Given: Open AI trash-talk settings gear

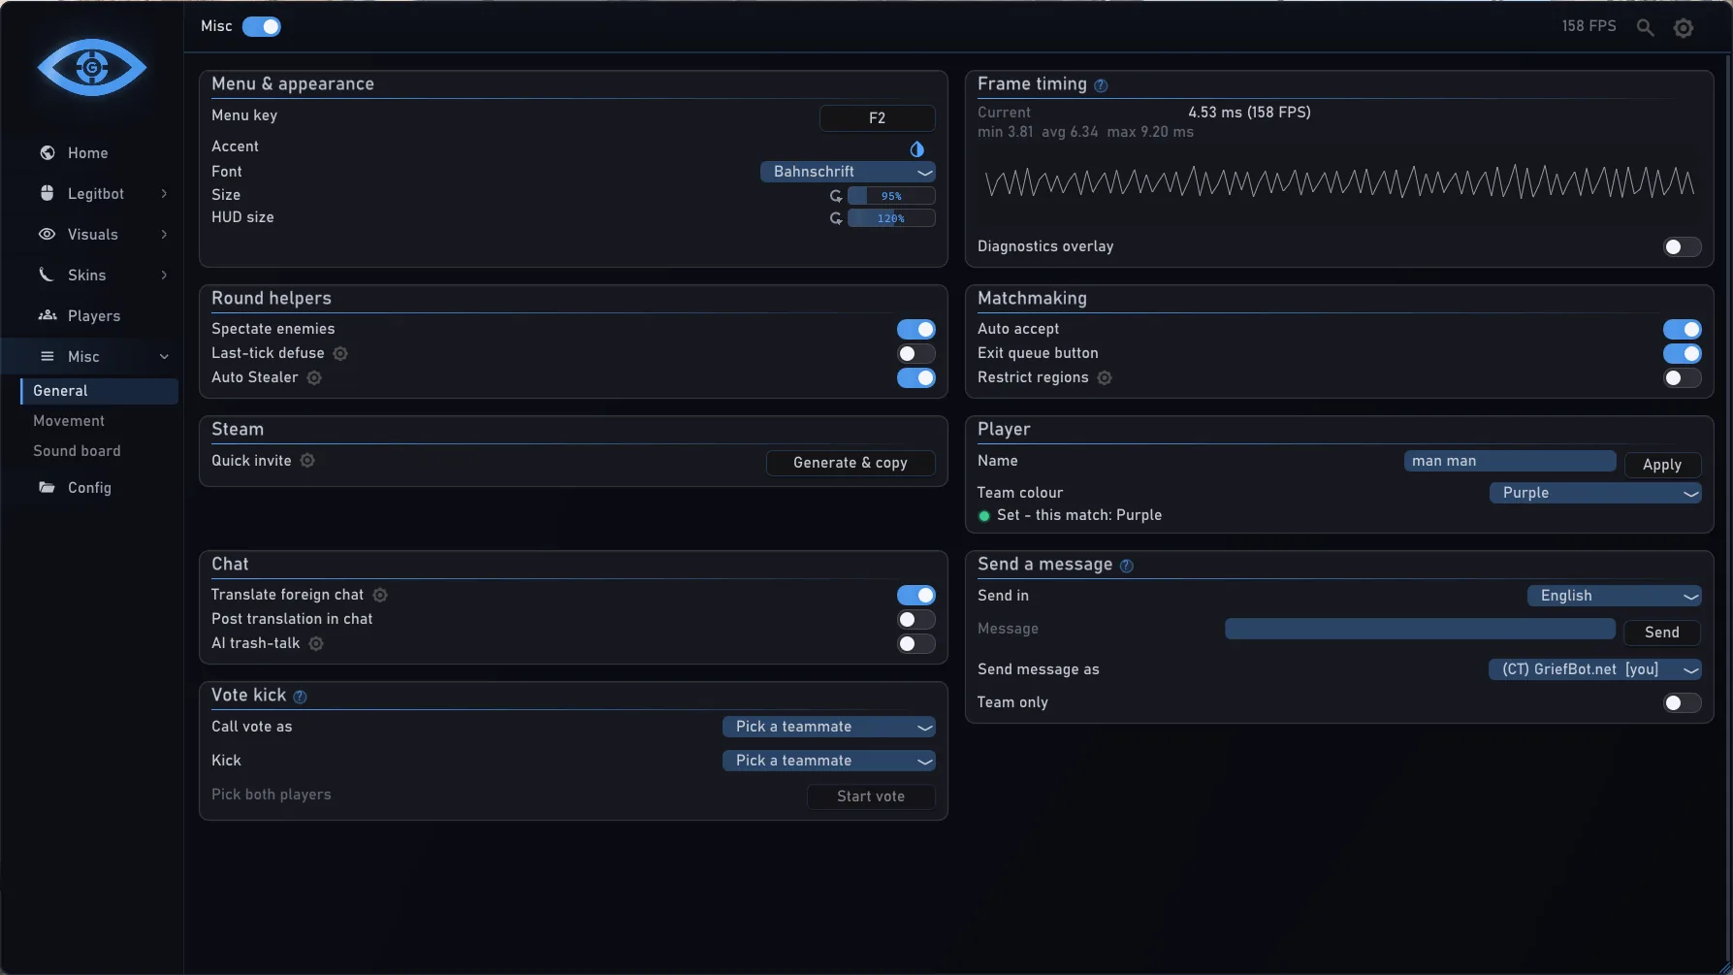Looking at the screenshot, I should tap(316, 643).
